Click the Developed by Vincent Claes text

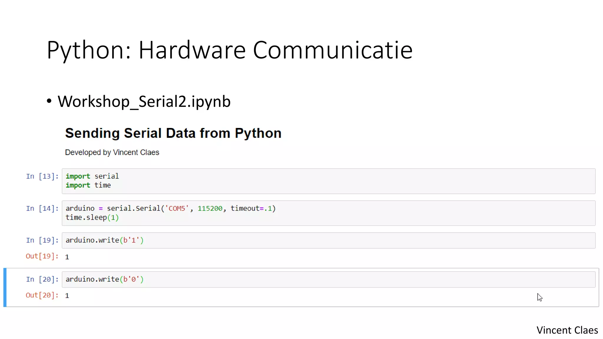coord(112,152)
